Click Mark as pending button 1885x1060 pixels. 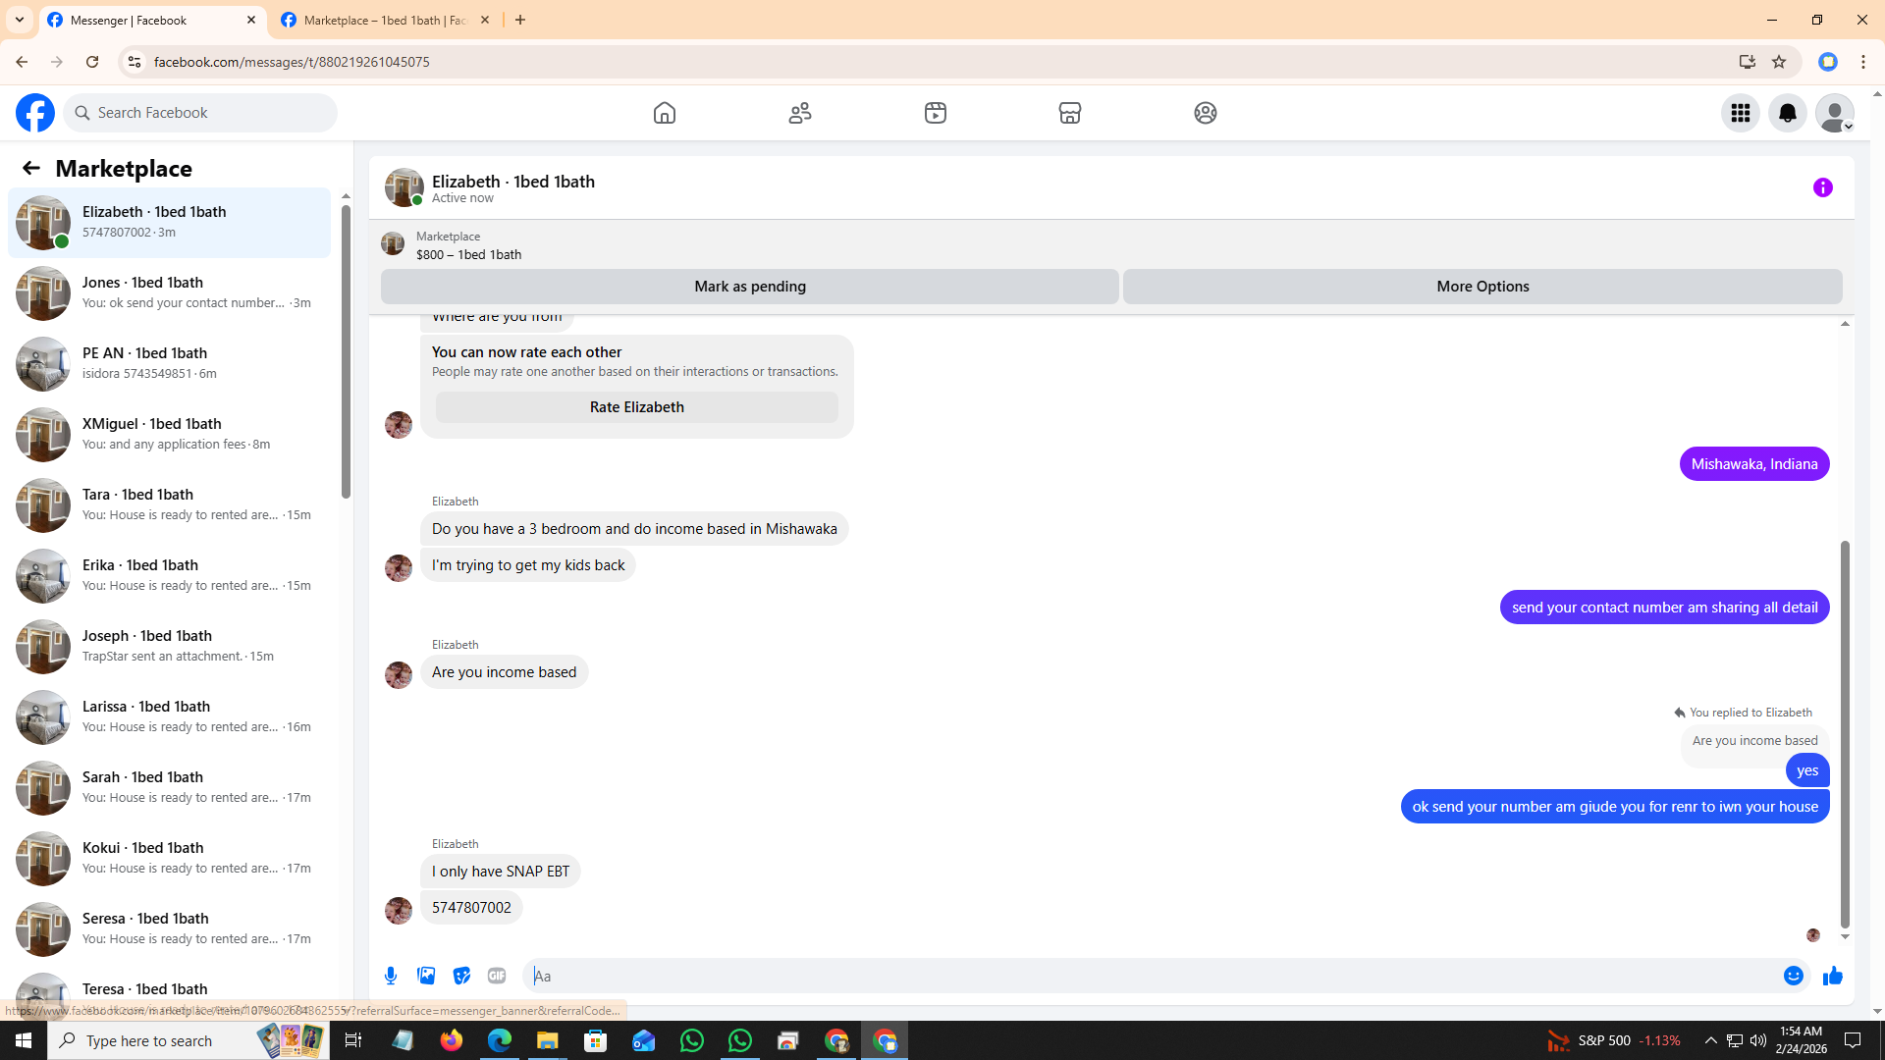pos(749,287)
